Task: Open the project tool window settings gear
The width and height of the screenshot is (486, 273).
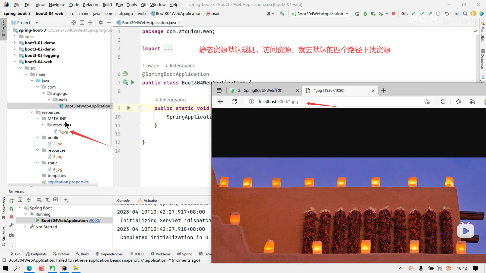Action: click(100, 22)
